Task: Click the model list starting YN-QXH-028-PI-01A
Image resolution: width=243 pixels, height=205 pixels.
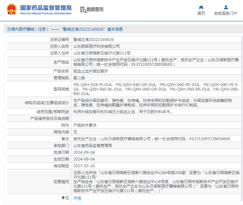Action: pos(156,89)
